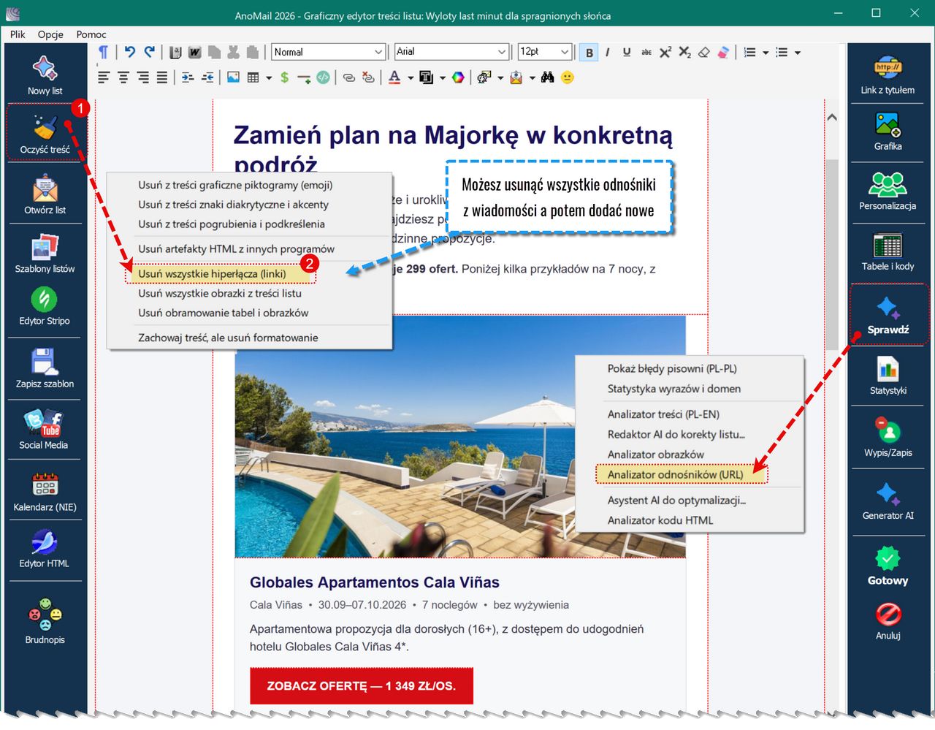Viewport: 935px width, 730px height.
Task: Open the rainbow color picker icon
Action: [x=458, y=77]
